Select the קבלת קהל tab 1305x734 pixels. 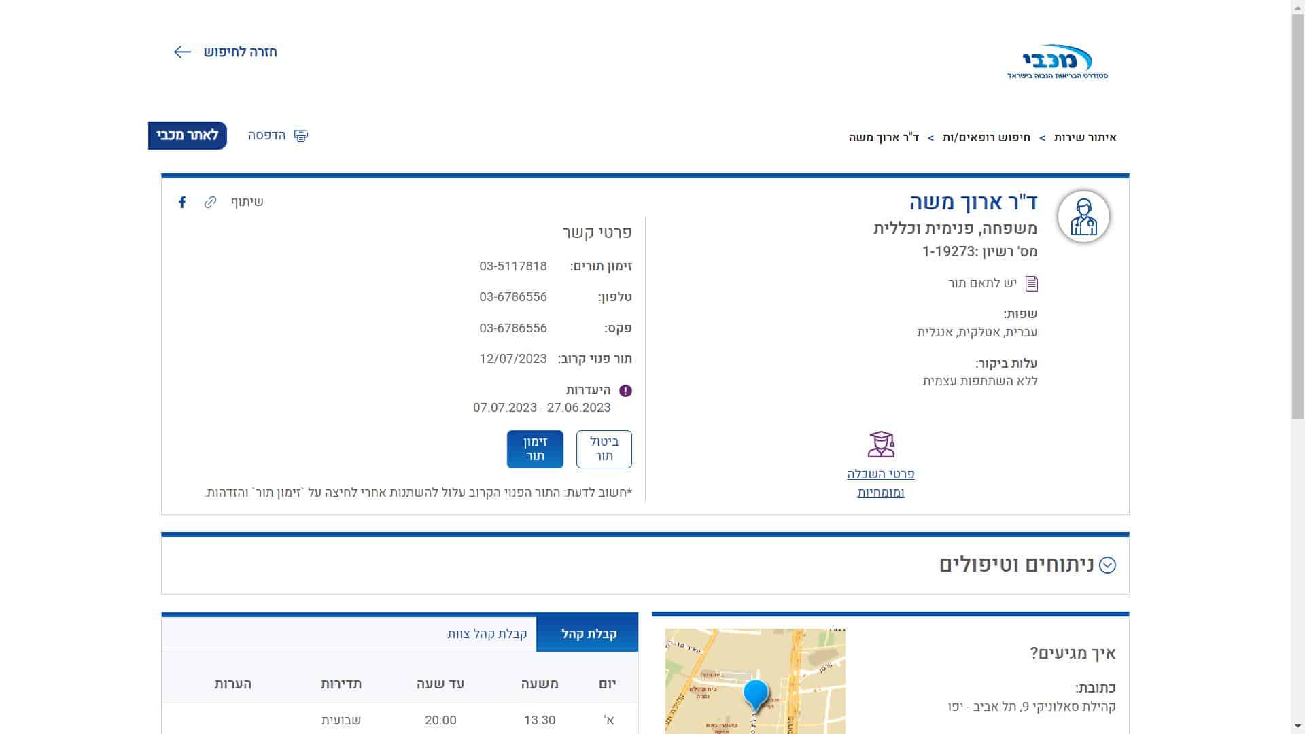[x=589, y=634]
